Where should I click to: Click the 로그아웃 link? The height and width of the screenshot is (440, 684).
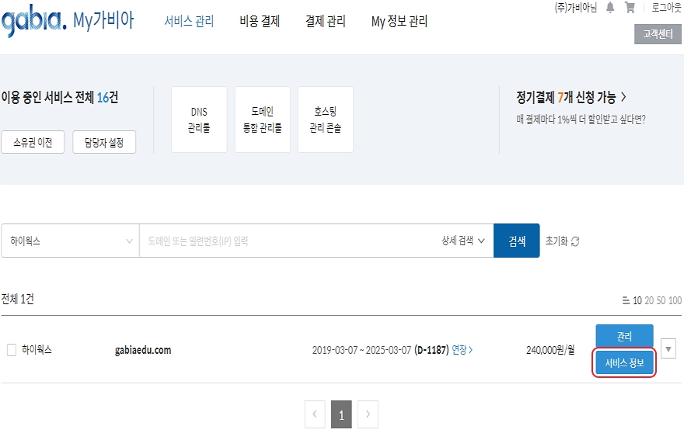coord(666,8)
